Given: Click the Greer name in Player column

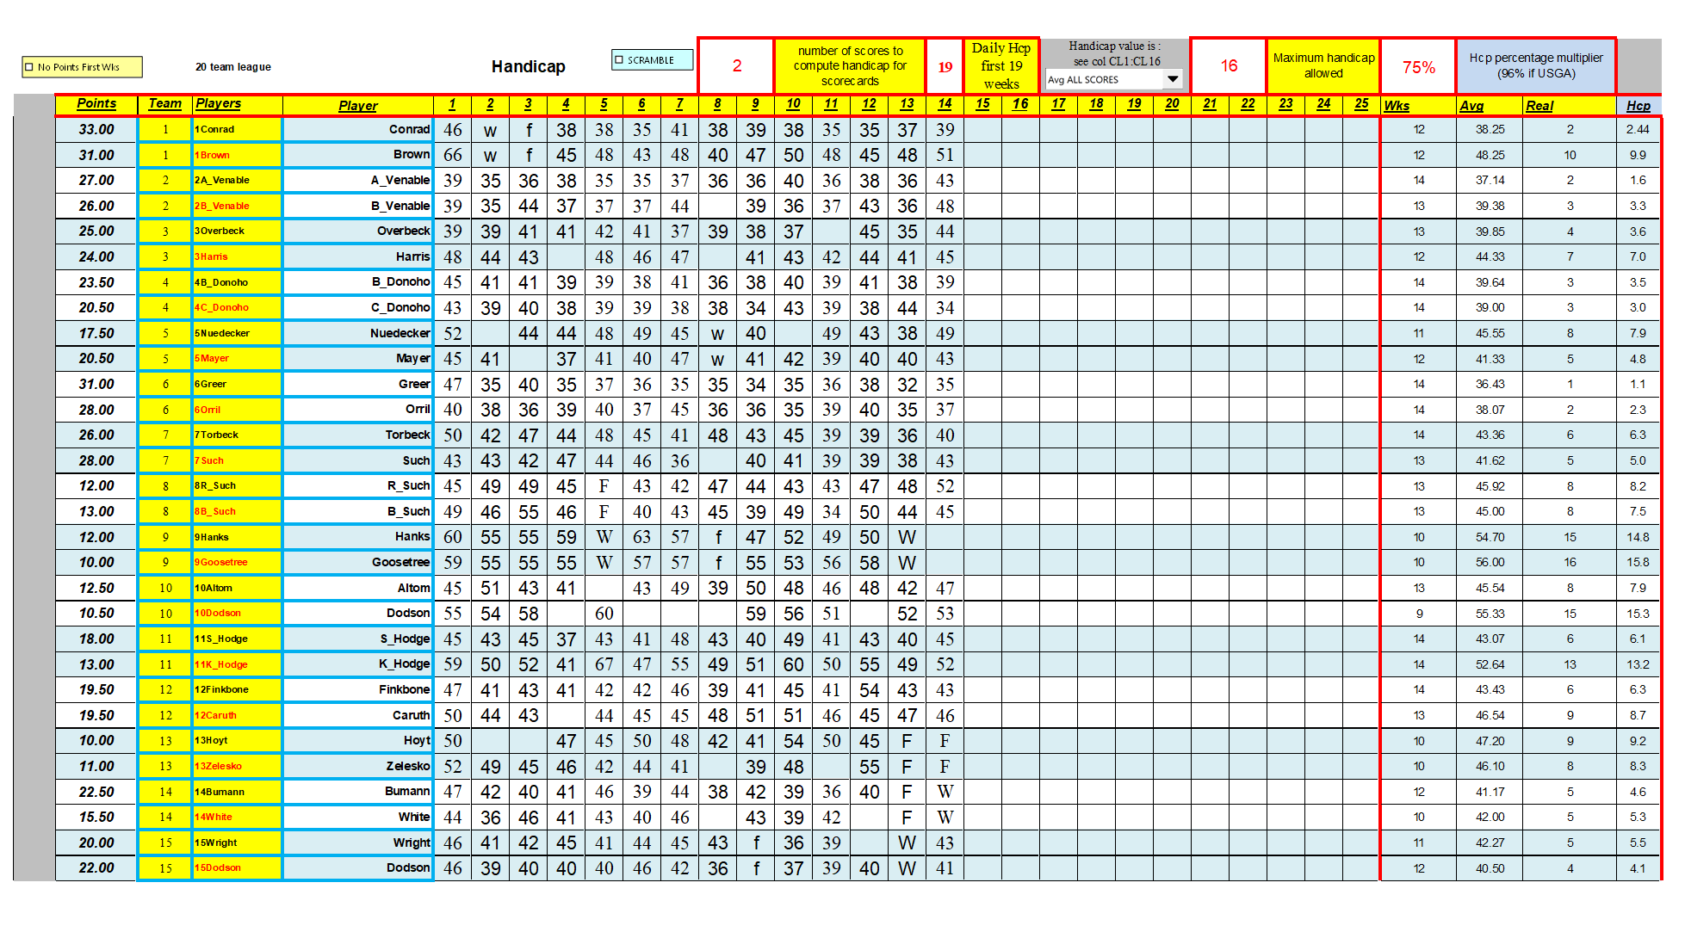Looking at the screenshot, I should click(x=414, y=384).
